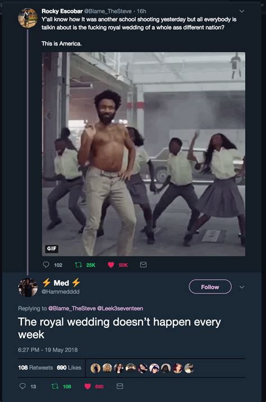The width and height of the screenshot is (266, 402).
Task: Play the This is America GIF
Action: pyautogui.click(x=144, y=154)
